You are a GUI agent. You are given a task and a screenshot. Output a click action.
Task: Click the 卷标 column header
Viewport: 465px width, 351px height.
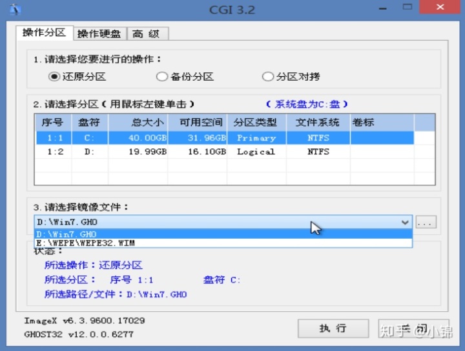[x=382, y=123]
